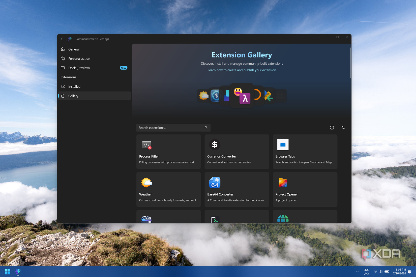The image size is (416, 277).
Task: Click the emoji lambda icon in banner carousel
Action: [242, 96]
